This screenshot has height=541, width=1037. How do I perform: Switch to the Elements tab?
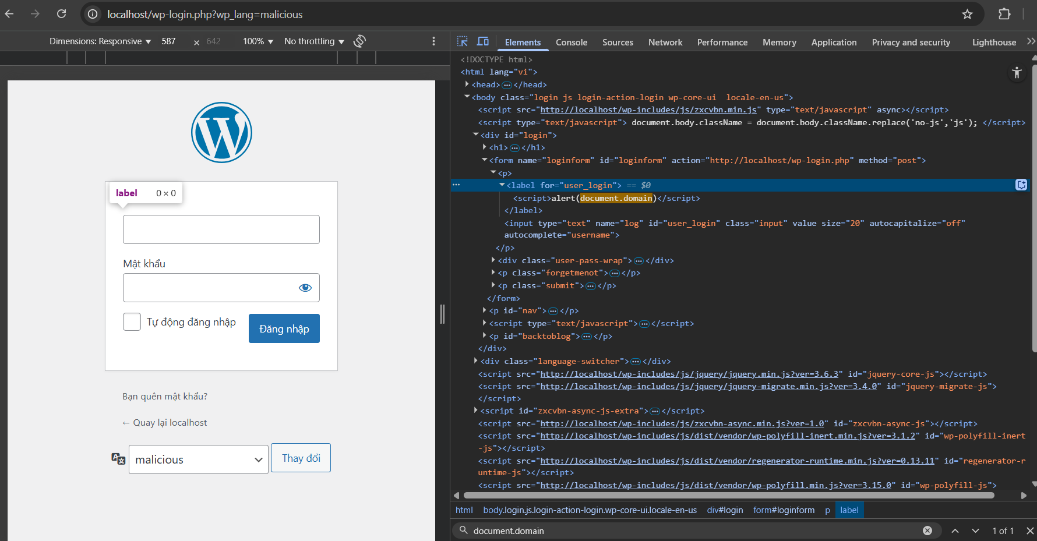coord(523,42)
